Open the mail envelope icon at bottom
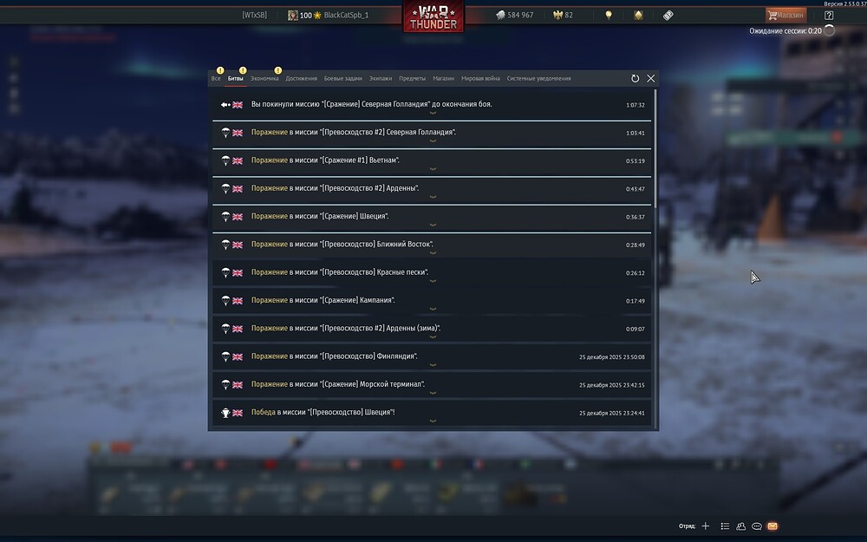 tap(772, 526)
